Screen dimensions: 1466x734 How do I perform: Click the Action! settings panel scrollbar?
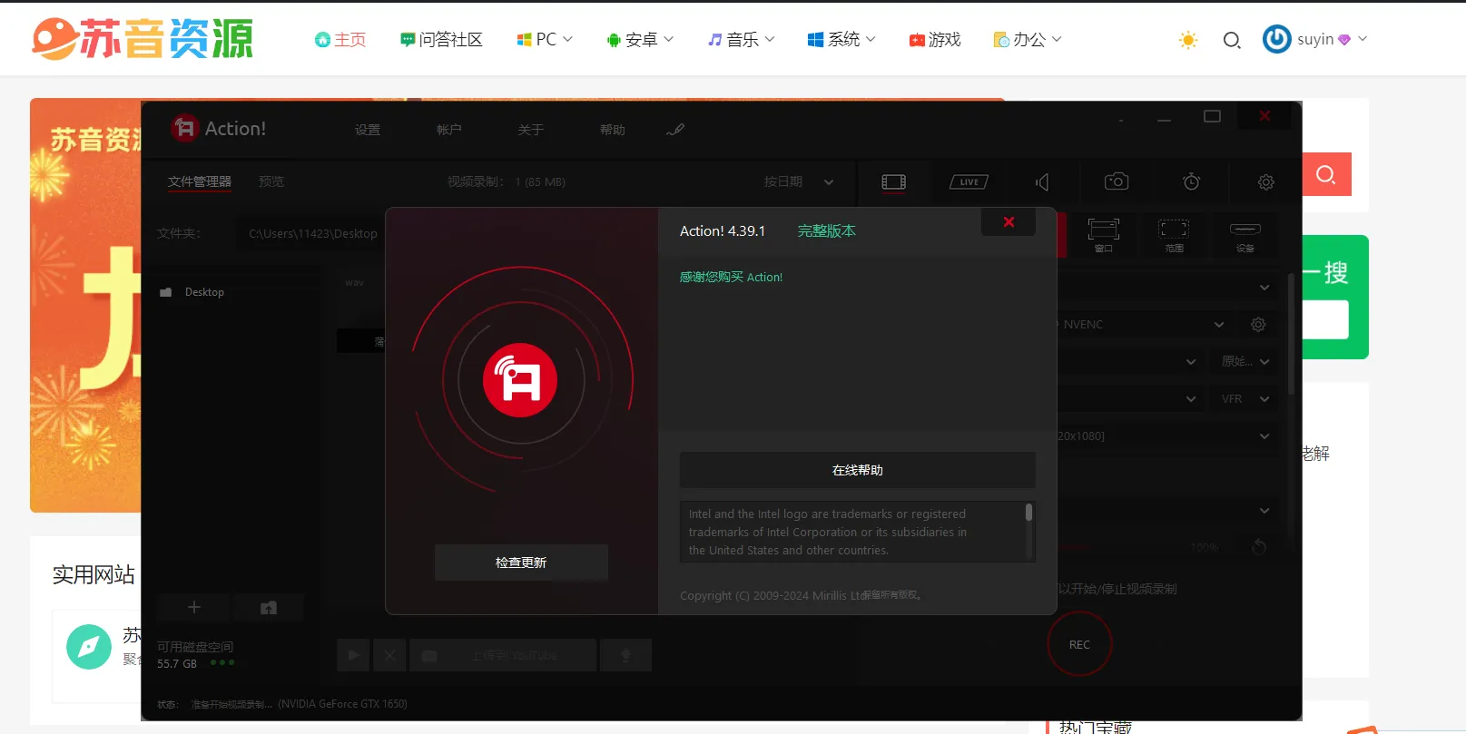click(x=1291, y=334)
